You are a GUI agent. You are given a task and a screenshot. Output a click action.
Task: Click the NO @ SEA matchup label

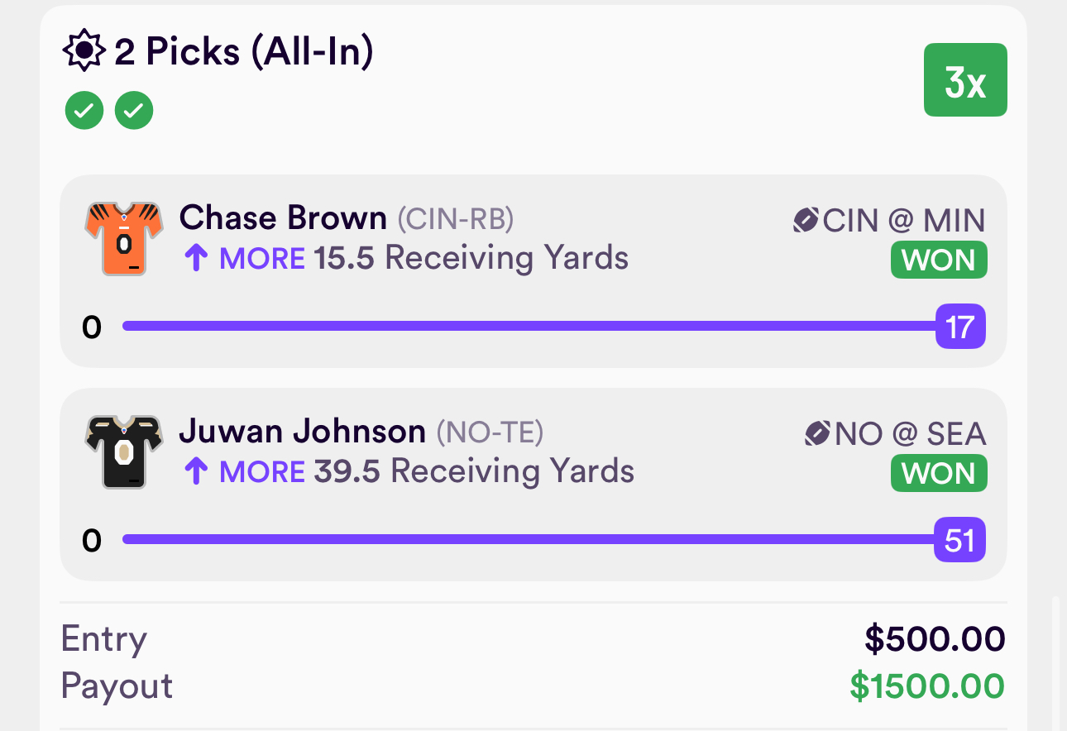click(910, 434)
